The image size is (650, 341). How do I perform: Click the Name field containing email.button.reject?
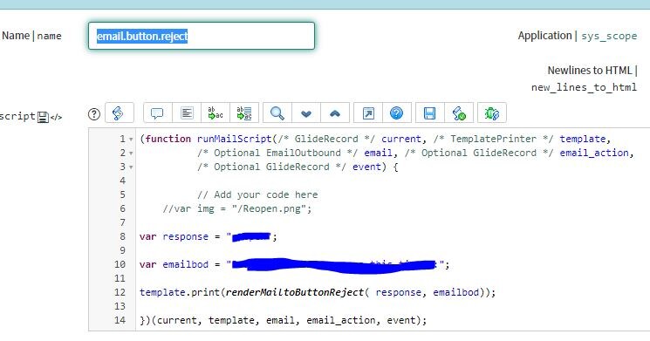202,36
